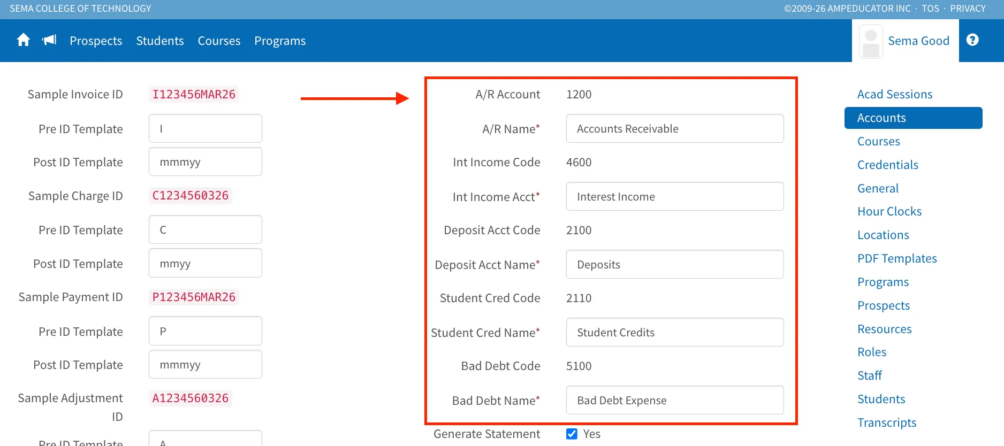The width and height of the screenshot is (1004, 446).
Task: Select Courses in the settings sidebar
Action: pos(878,141)
